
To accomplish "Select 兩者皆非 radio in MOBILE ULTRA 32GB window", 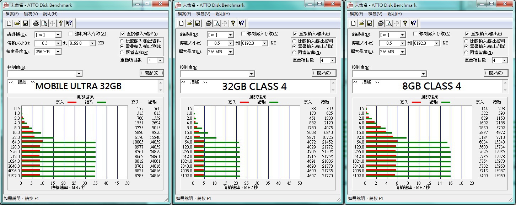I will pyautogui.click(x=122, y=52).
